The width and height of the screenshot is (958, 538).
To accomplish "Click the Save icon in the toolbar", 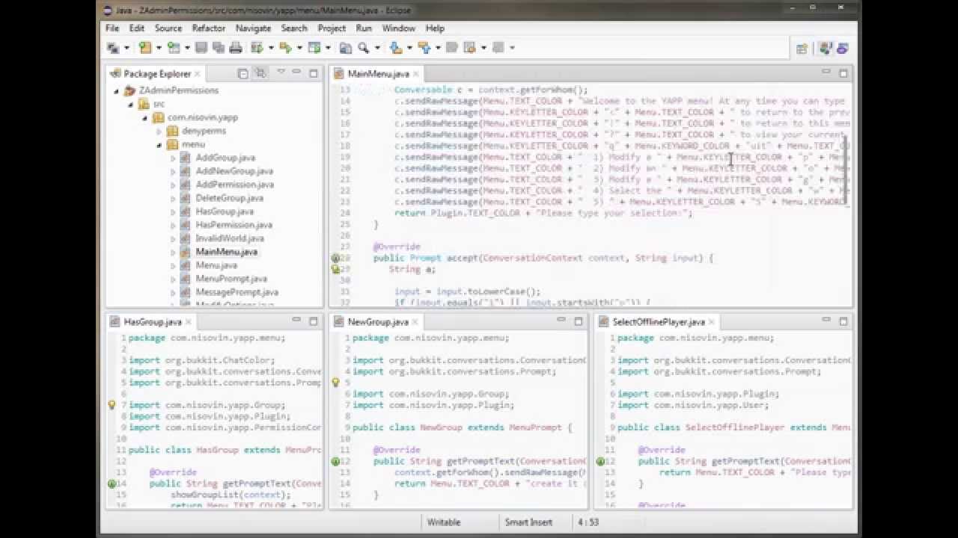I will tap(201, 48).
